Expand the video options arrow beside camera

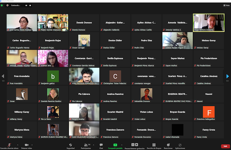(32, 144)
